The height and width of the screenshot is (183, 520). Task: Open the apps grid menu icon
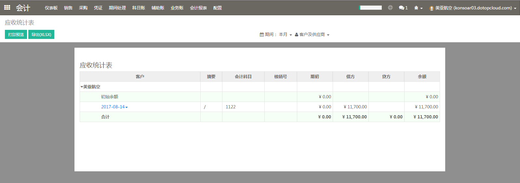point(7,7)
